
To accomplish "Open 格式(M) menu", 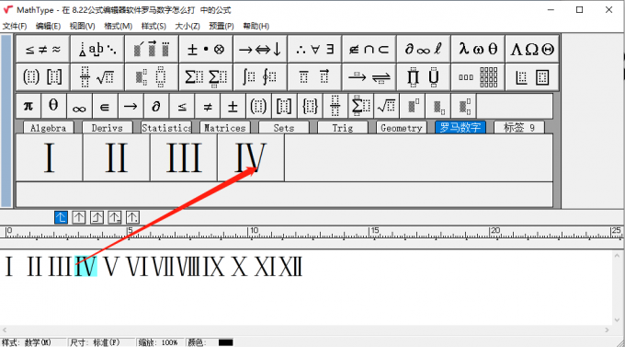I will (x=118, y=26).
